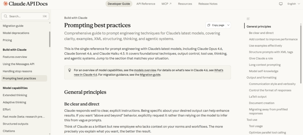Switch to the API Reference tab

(x=146, y=4)
